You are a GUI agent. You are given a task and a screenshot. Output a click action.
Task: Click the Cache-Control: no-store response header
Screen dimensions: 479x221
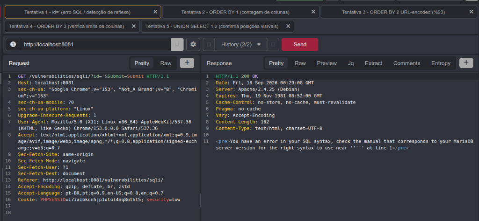[286, 102]
